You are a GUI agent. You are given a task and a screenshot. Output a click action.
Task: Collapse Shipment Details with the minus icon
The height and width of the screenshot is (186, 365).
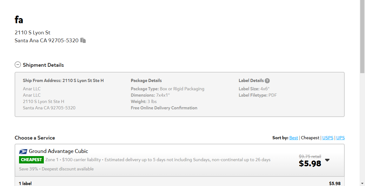tap(18, 65)
